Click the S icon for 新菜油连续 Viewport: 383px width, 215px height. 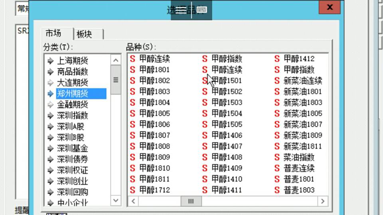point(277,81)
